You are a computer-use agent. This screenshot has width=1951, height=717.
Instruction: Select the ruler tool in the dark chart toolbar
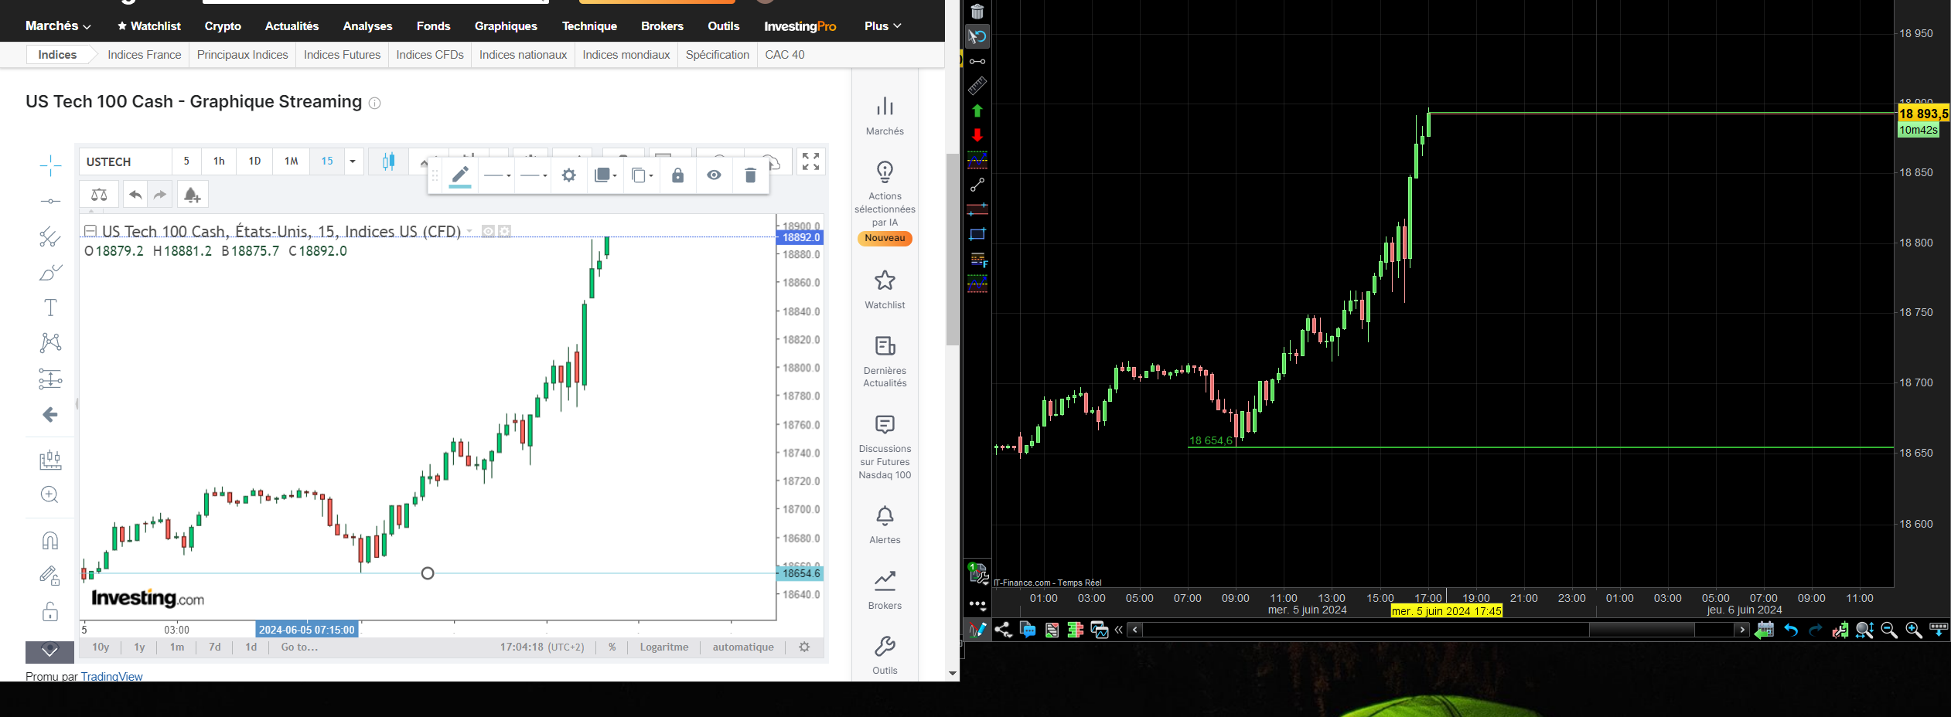(x=977, y=86)
